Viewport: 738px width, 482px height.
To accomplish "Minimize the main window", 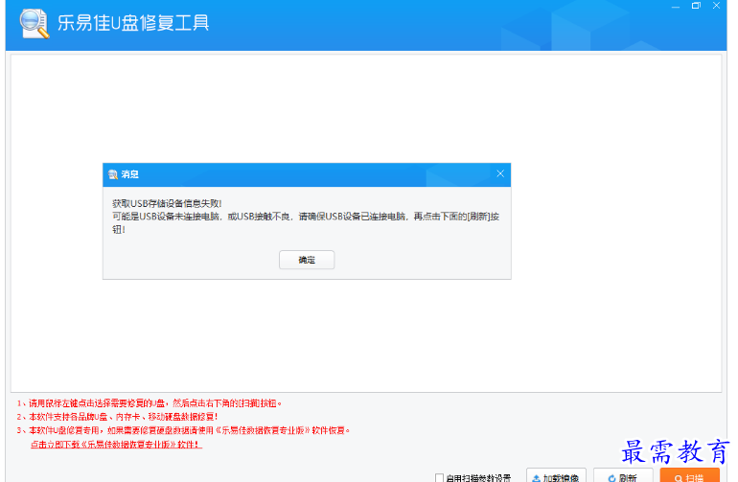I will [676, 6].
